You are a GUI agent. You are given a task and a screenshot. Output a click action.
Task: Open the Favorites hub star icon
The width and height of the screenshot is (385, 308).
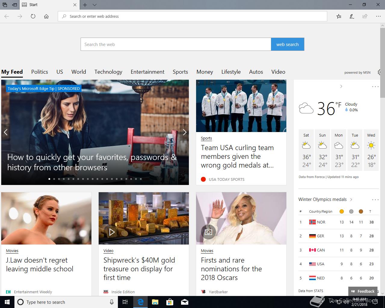[x=339, y=16]
